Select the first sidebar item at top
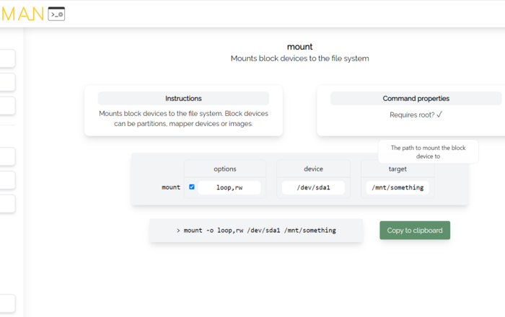Viewport: 505px width, 317px height. tap(7, 59)
